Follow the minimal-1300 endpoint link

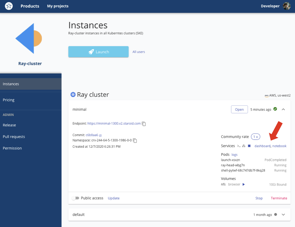114,123
